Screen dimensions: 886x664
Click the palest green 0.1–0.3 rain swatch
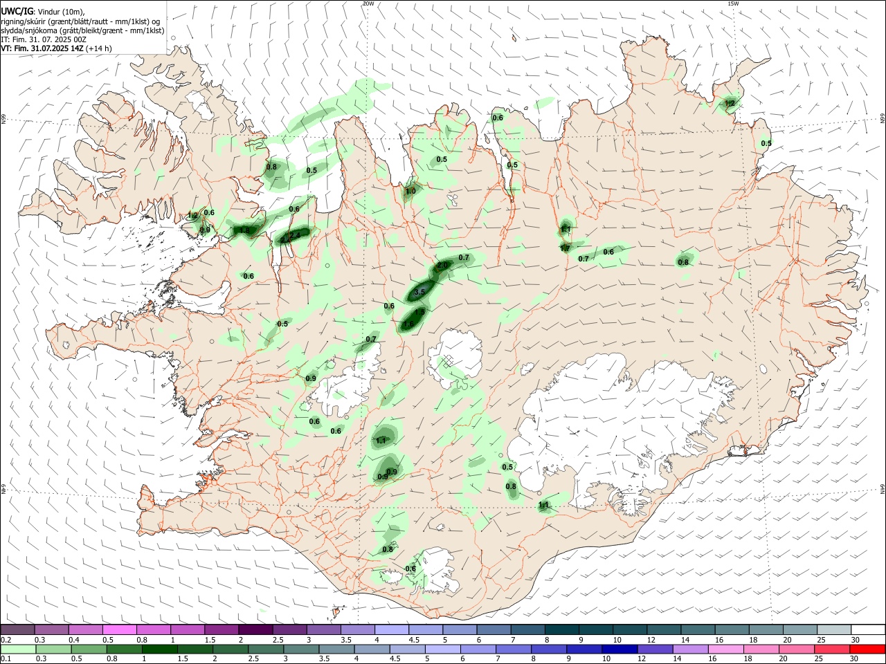click(18, 649)
